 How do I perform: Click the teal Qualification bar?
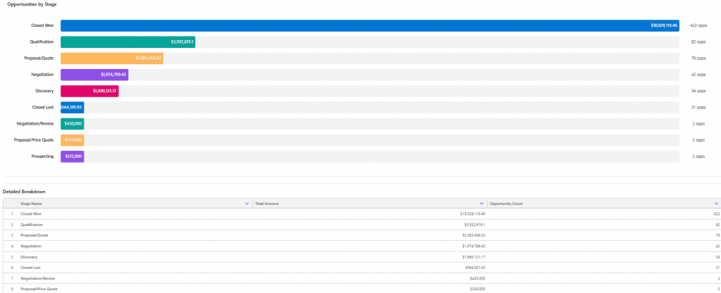tap(127, 42)
